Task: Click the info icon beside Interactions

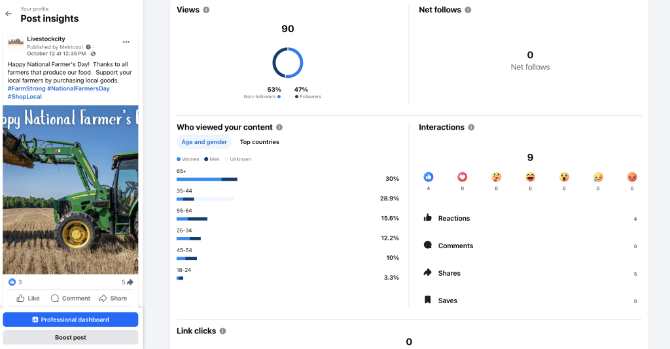Action: 471,128
